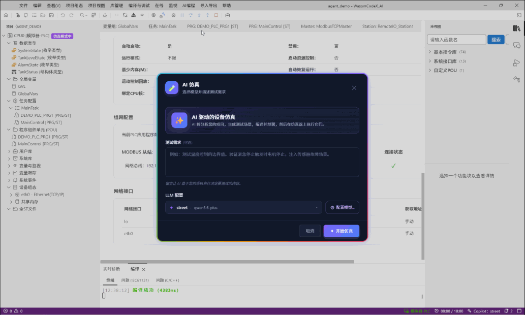Click the magnifier search toolbar icon

(x=82, y=15)
